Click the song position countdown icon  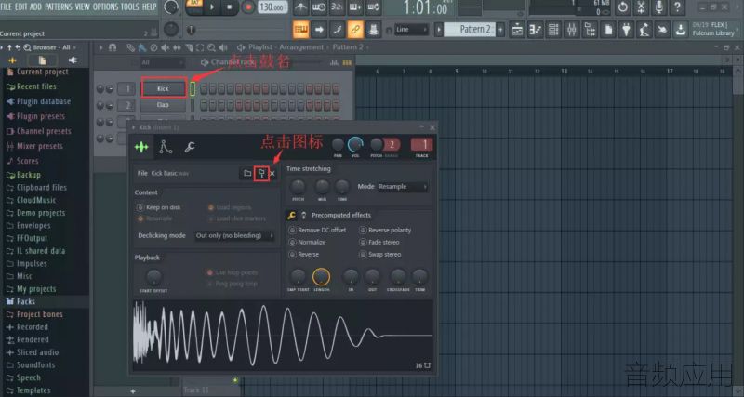pyautogui.click(x=337, y=7)
